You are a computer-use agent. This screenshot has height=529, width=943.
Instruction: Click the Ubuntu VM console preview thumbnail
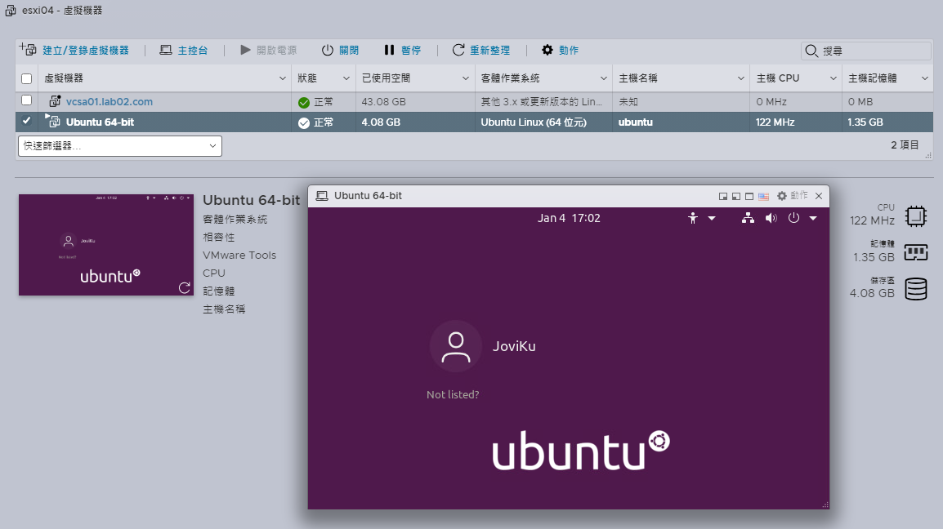(x=106, y=245)
